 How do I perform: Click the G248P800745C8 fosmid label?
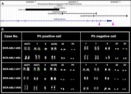tap(55, 14)
